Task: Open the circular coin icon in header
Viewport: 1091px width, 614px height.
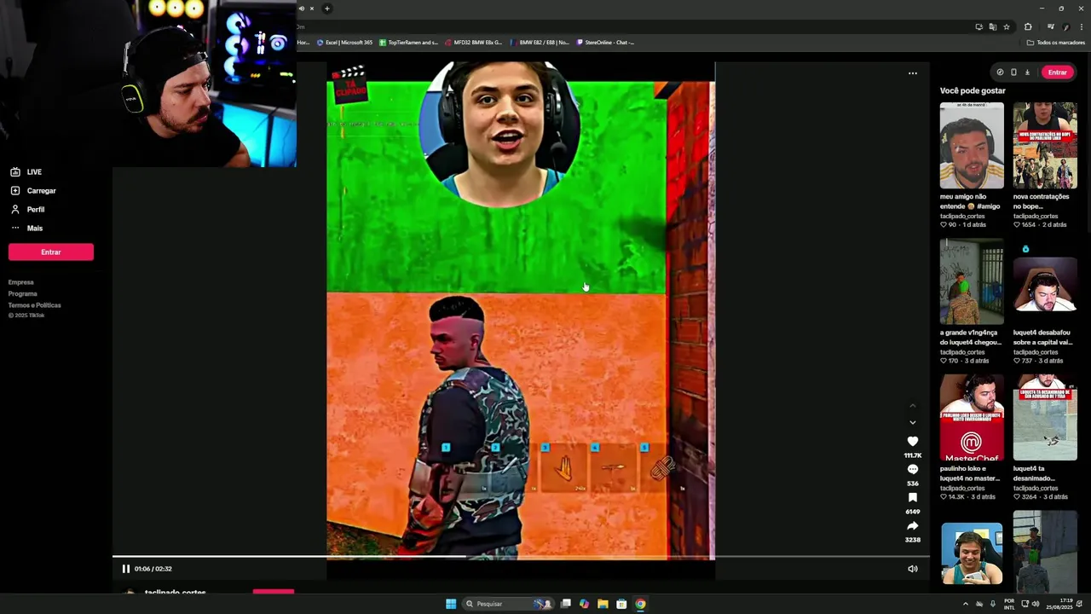Action: click(1000, 72)
